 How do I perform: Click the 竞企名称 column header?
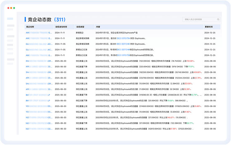[30, 27]
